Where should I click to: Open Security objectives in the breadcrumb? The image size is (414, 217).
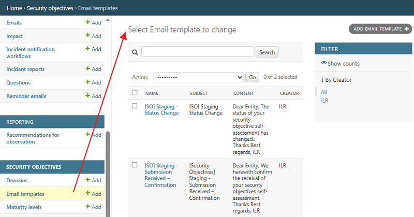[50, 8]
